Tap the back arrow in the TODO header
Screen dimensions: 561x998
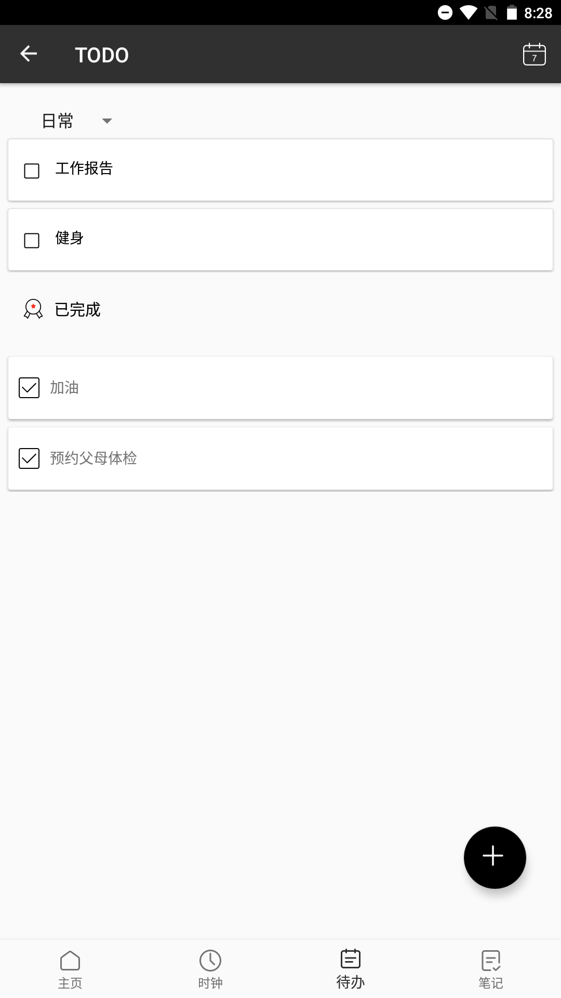pyautogui.click(x=29, y=54)
